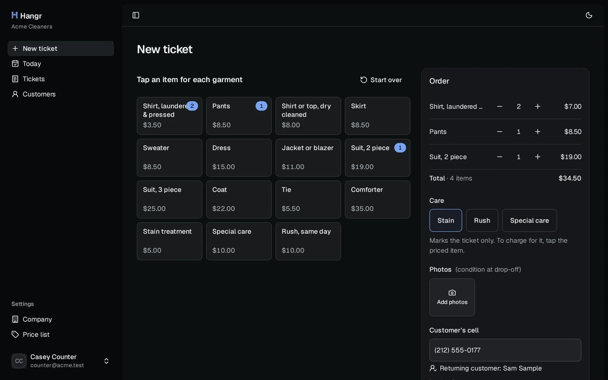This screenshot has height=380, width=608.
Task: Open the Tickets page
Action: tap(61, 79)
